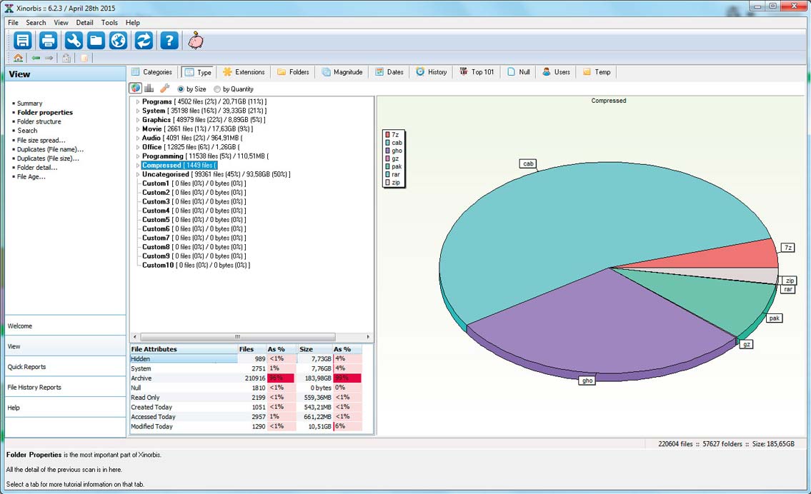Click the purple gho pie slice
Screen dimensions: 811x494
point(600,326)
